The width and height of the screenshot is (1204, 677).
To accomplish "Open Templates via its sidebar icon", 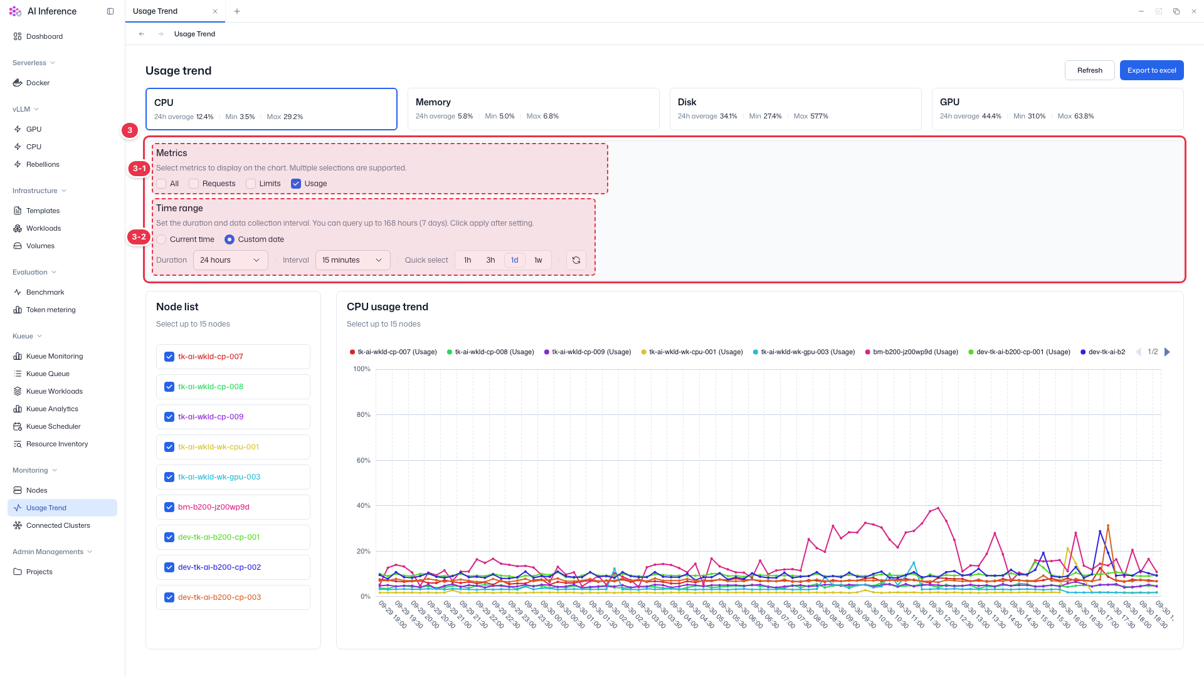I will 18,211.
